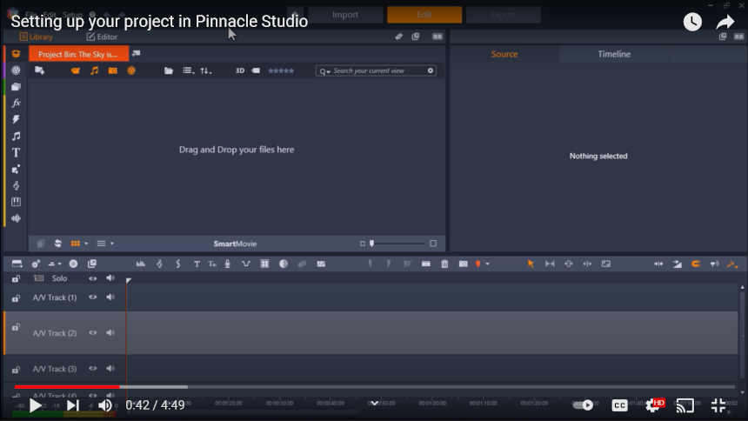Open the treble-clef ScoreFitter icon in sidebar
748x421 pixels.
16,185
